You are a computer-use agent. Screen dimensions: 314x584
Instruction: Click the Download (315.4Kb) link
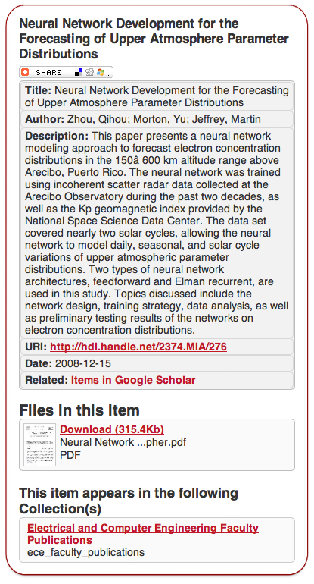point(112,429)
